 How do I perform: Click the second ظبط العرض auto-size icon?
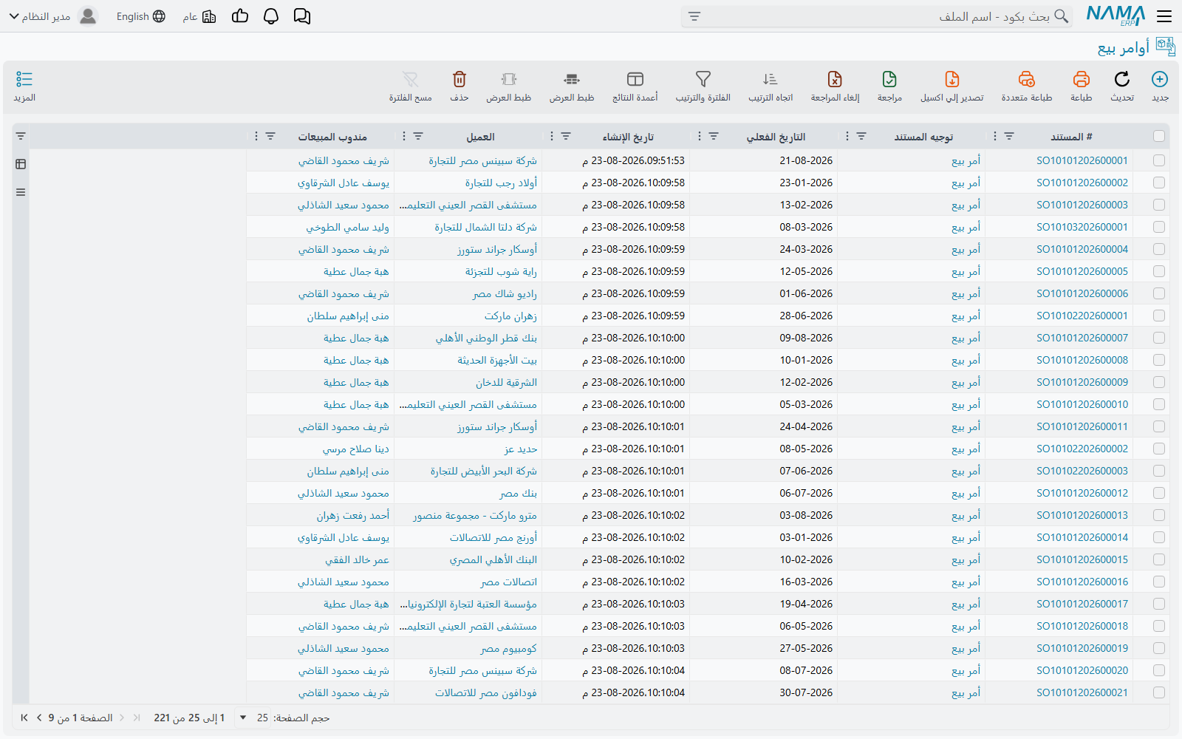point(509,86)
